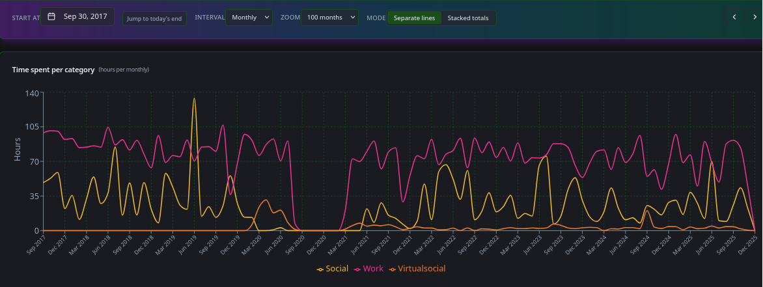
Task: Enable Separate lines mode
Action: tap(414, 18)
